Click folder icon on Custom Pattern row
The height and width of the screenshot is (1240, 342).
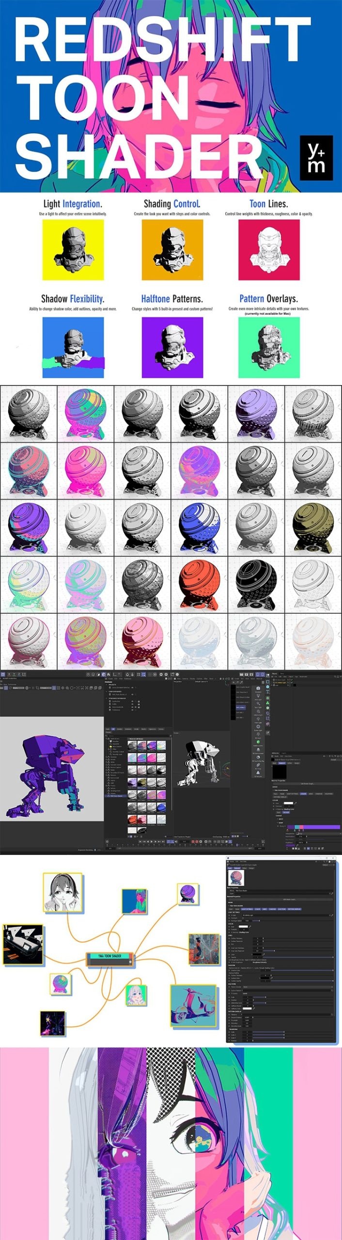coord(332,991)
